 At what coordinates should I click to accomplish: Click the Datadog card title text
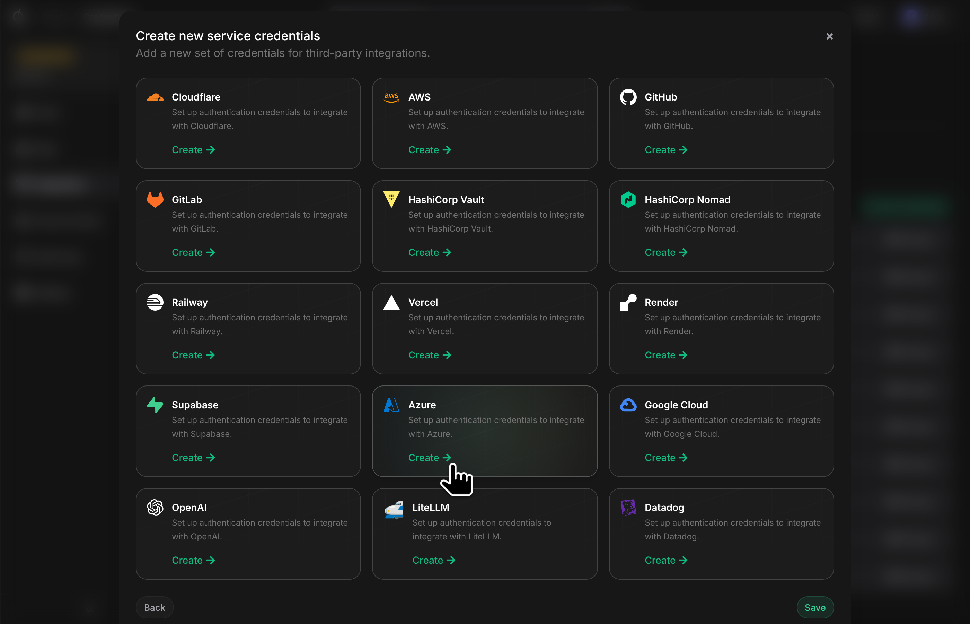tap(664, 508)
